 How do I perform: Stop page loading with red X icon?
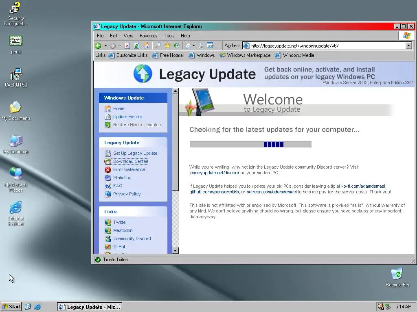click(127, 45)
